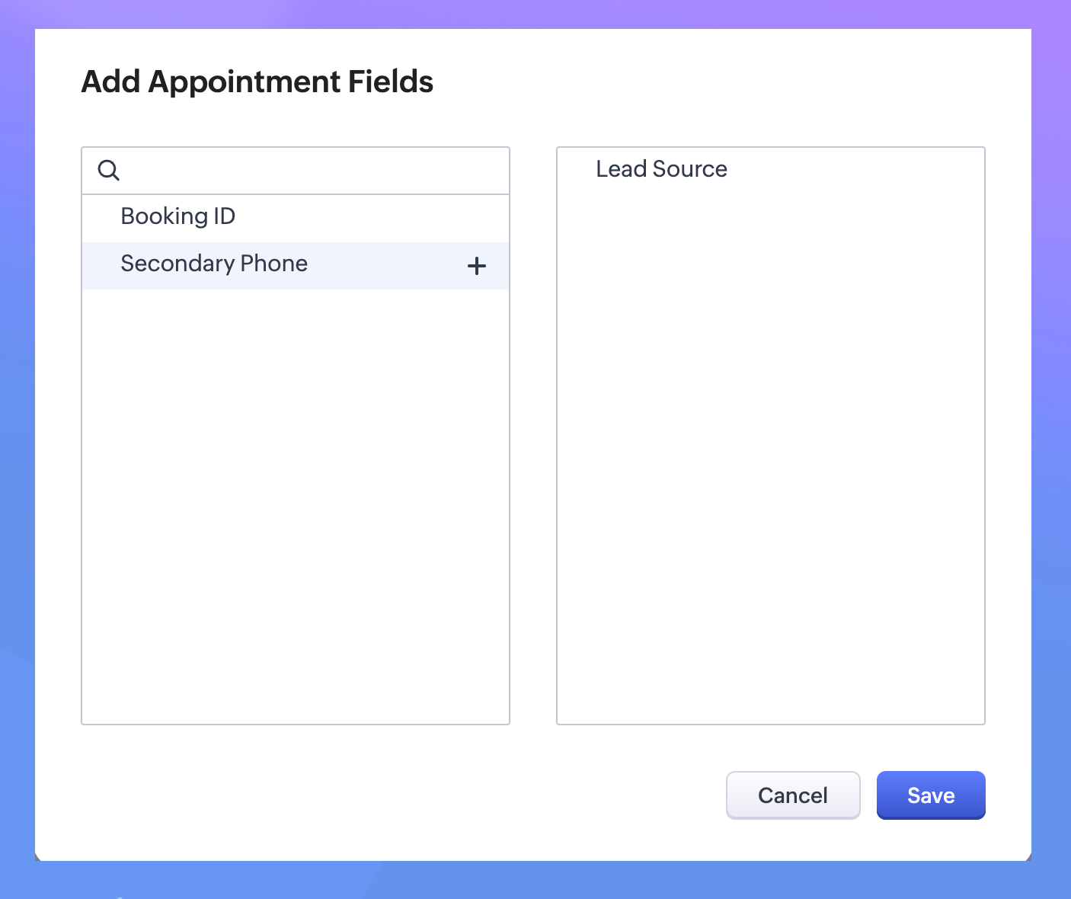Image resolution: width=1071 pixels, height=899 pixels.
Task: Click the purple backdrop above the dialog
Action: pyautogui.click(x=533, y=14)
